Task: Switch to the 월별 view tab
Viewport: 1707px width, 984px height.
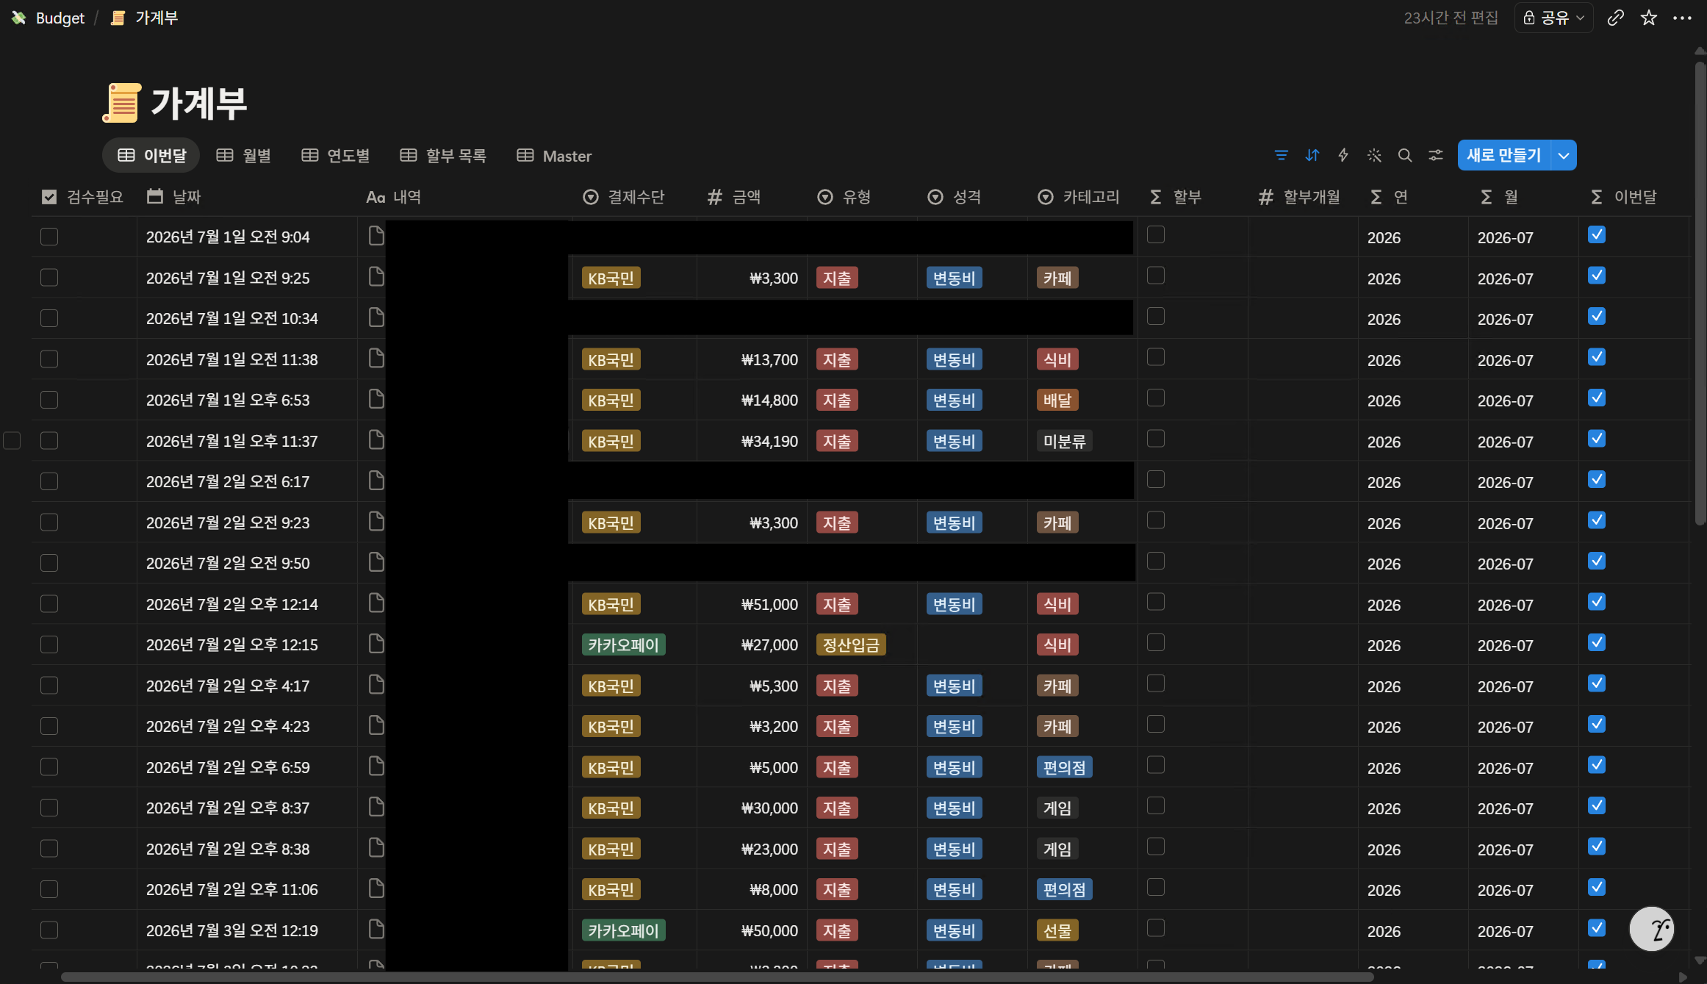Action: tap(244, 156)
